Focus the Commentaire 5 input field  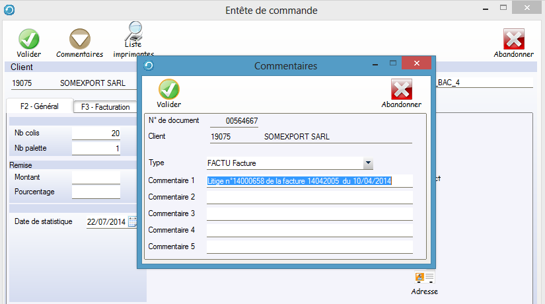tap(309, 247)
